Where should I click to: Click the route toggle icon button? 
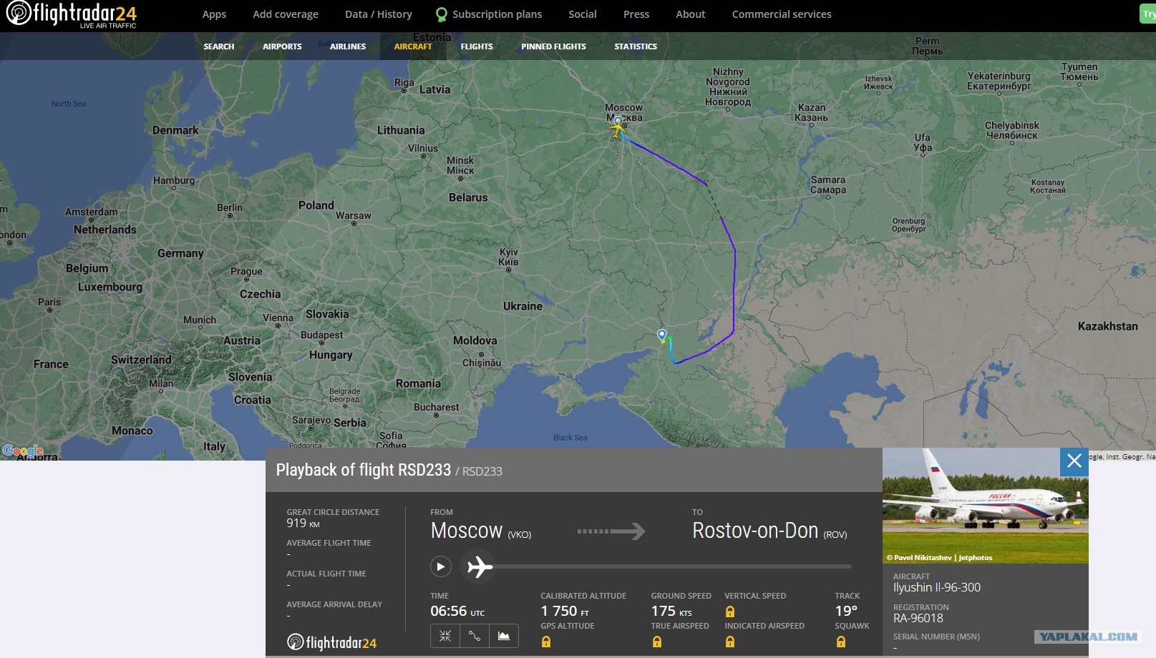[x=475, y=636]
